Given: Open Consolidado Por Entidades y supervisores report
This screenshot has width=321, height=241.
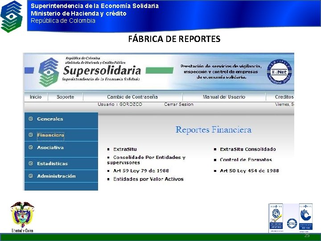Looking at the screenshot, I should click(x=146, y=160).
